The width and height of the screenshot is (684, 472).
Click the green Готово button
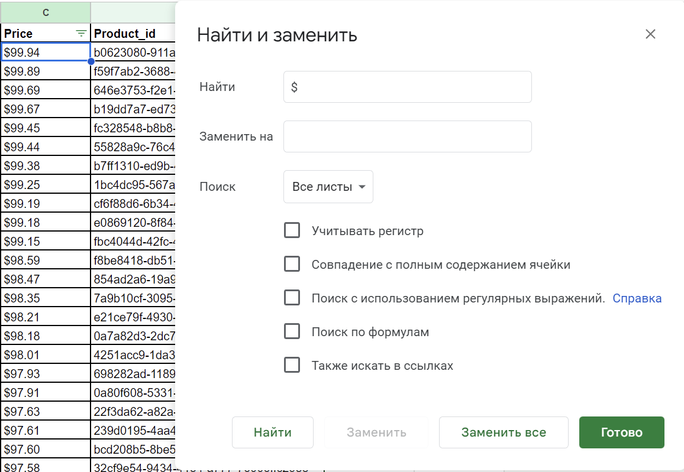click(x=621, y=432)
